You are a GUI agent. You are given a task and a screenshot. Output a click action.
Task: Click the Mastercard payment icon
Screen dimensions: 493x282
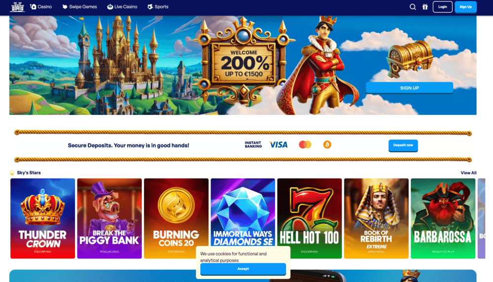(x=305, y=144)
